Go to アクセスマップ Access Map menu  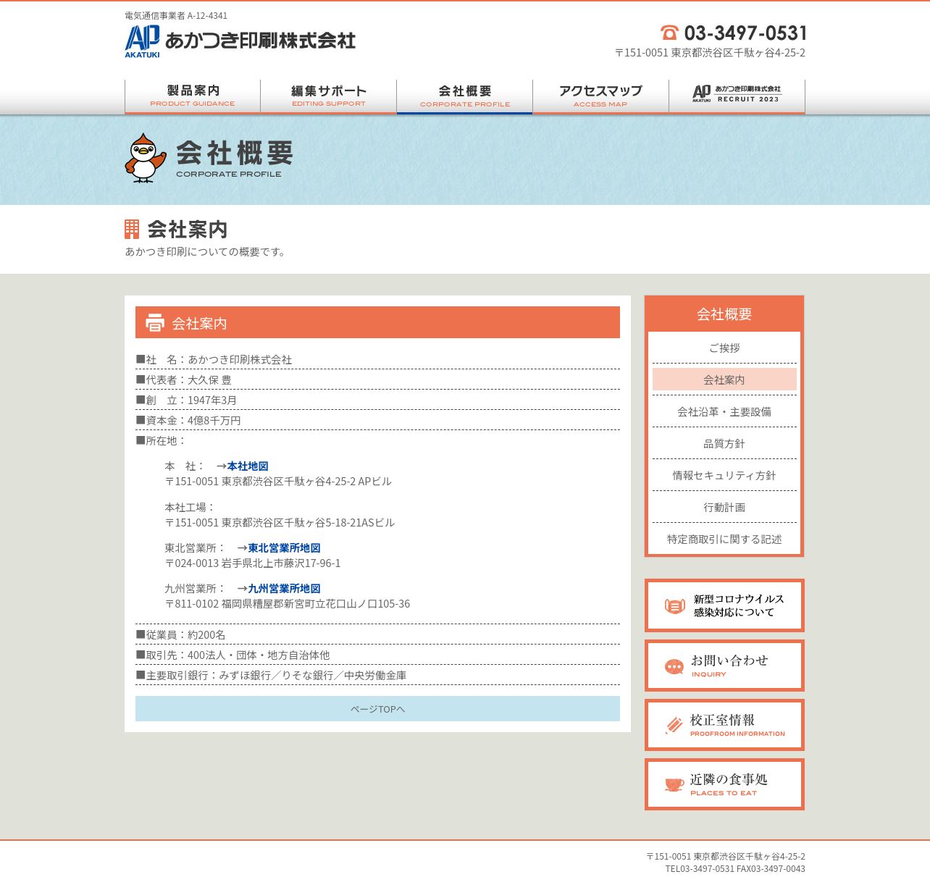tap(601, 96)
